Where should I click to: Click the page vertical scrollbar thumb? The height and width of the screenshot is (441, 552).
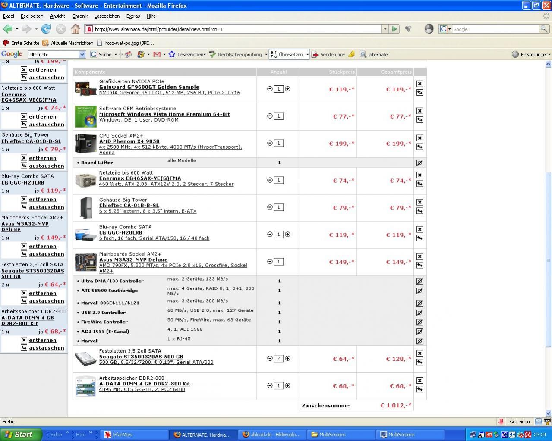548,260
